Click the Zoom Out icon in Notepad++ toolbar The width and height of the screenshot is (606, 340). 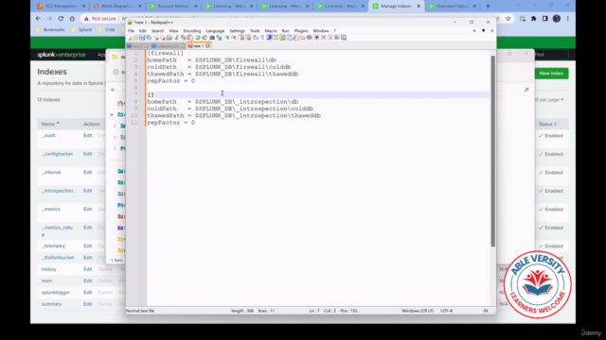pos(234,38)
